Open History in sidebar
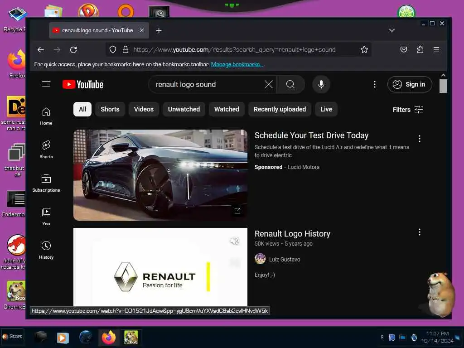 coord(46,250)
